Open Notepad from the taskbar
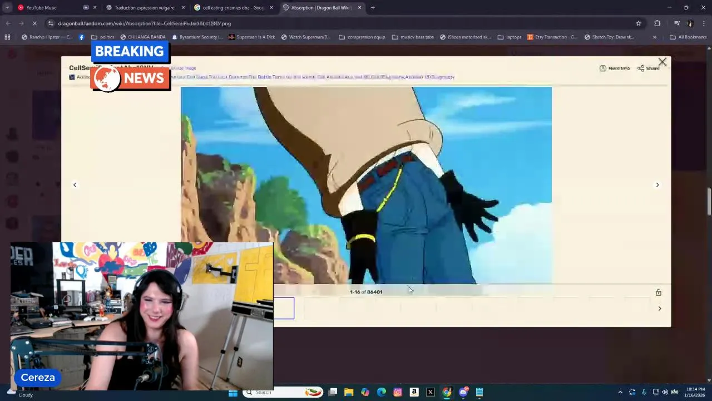 coord(479,393)
